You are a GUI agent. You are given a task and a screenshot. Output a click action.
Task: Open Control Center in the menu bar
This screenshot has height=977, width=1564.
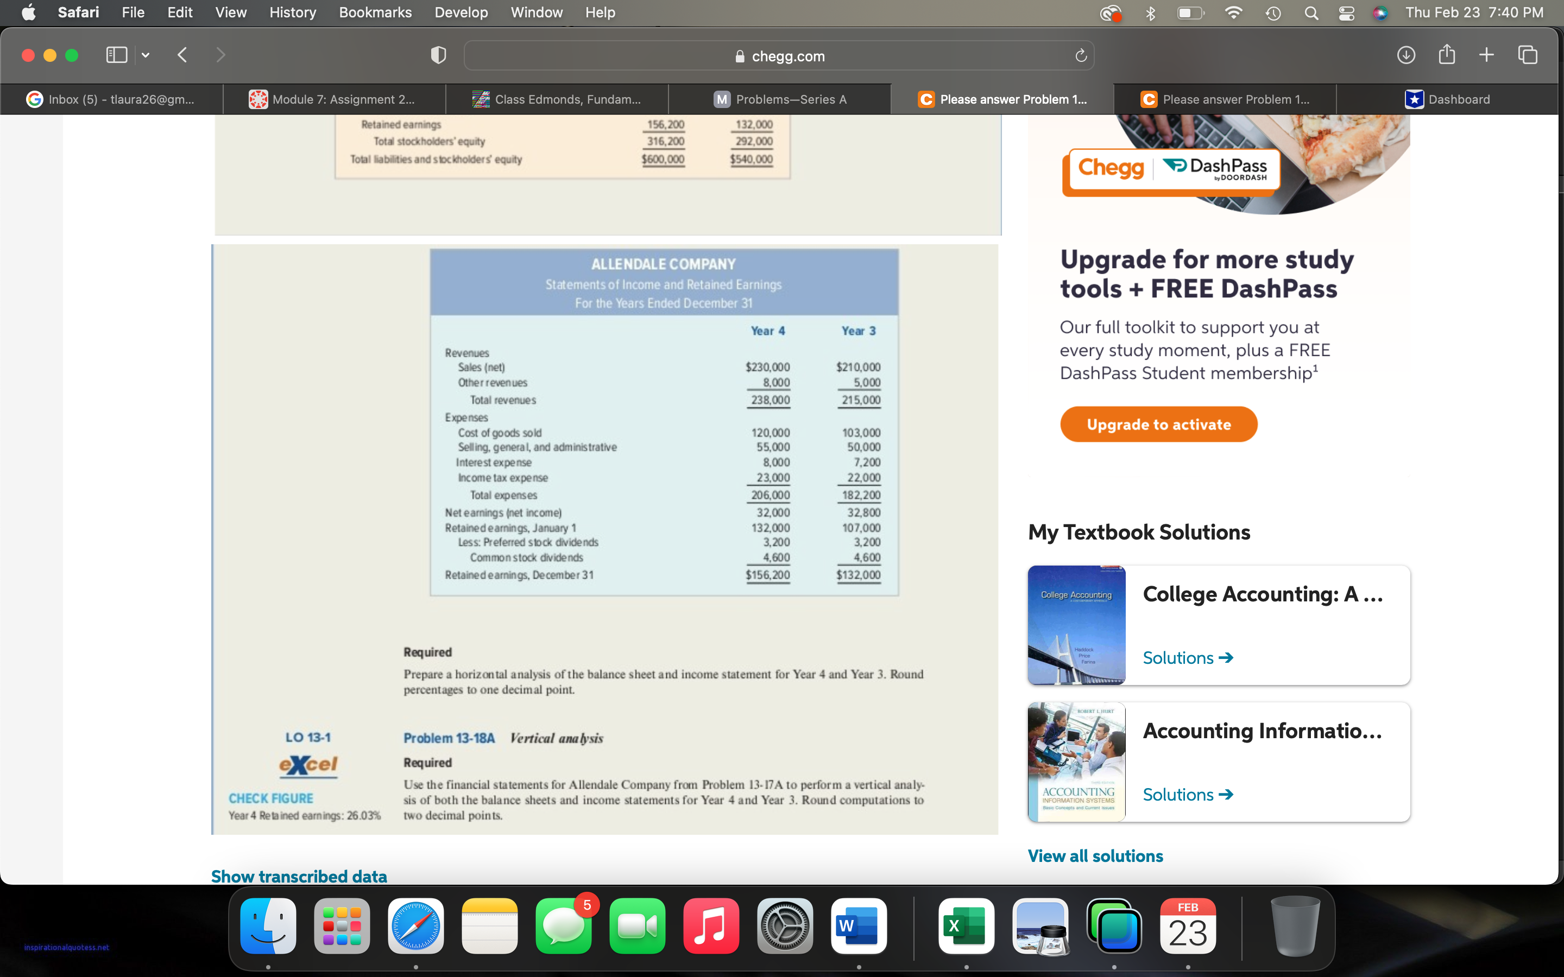tap(1346, 12)
